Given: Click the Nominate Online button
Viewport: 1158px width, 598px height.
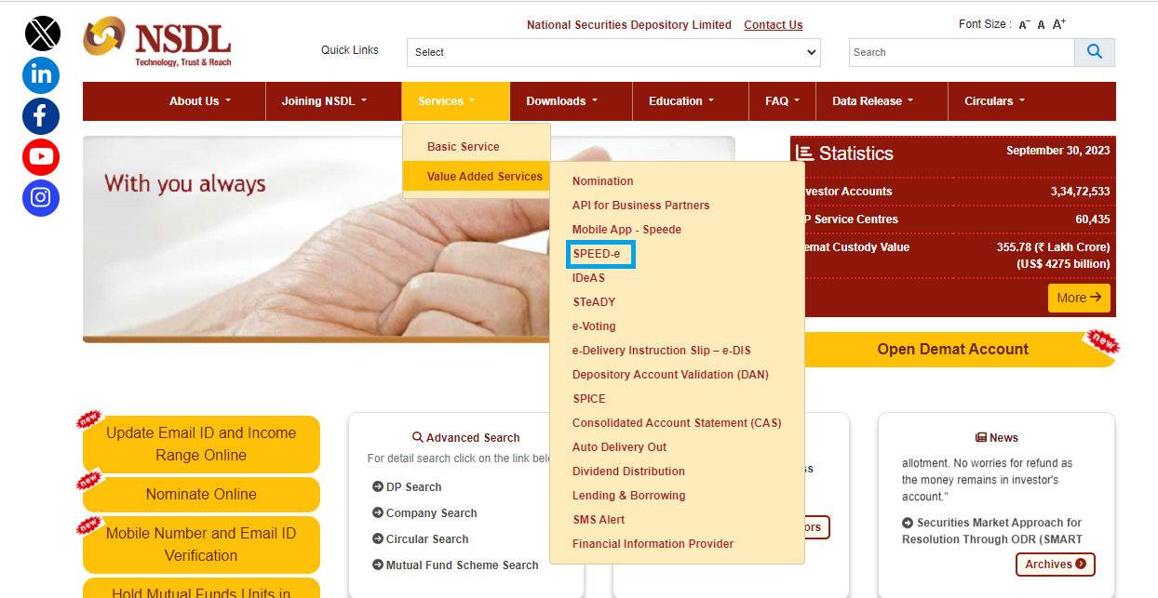Looking at the screenshot, I should click(201, 495).
